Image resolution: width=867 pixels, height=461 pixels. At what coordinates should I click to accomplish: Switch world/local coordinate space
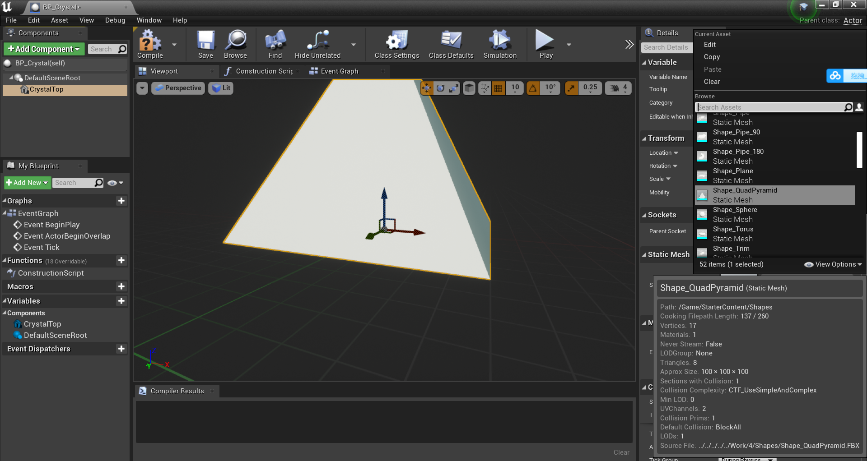(x=485, y=88)
